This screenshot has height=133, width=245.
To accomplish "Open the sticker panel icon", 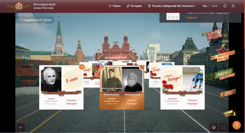I will coord(214,127).
